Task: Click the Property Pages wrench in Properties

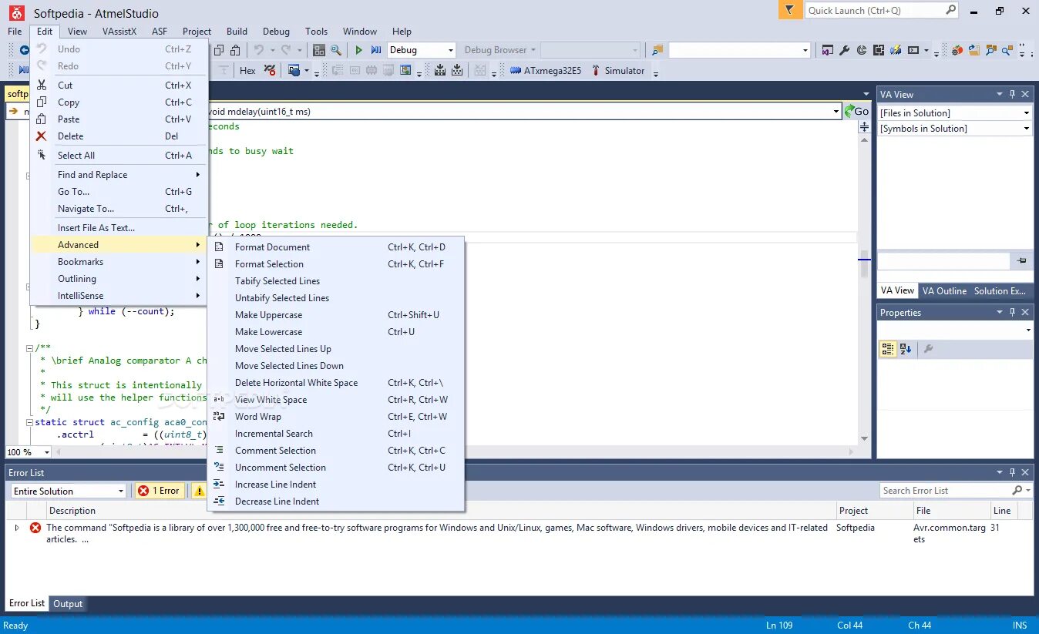Action: [x=928, y=349]
